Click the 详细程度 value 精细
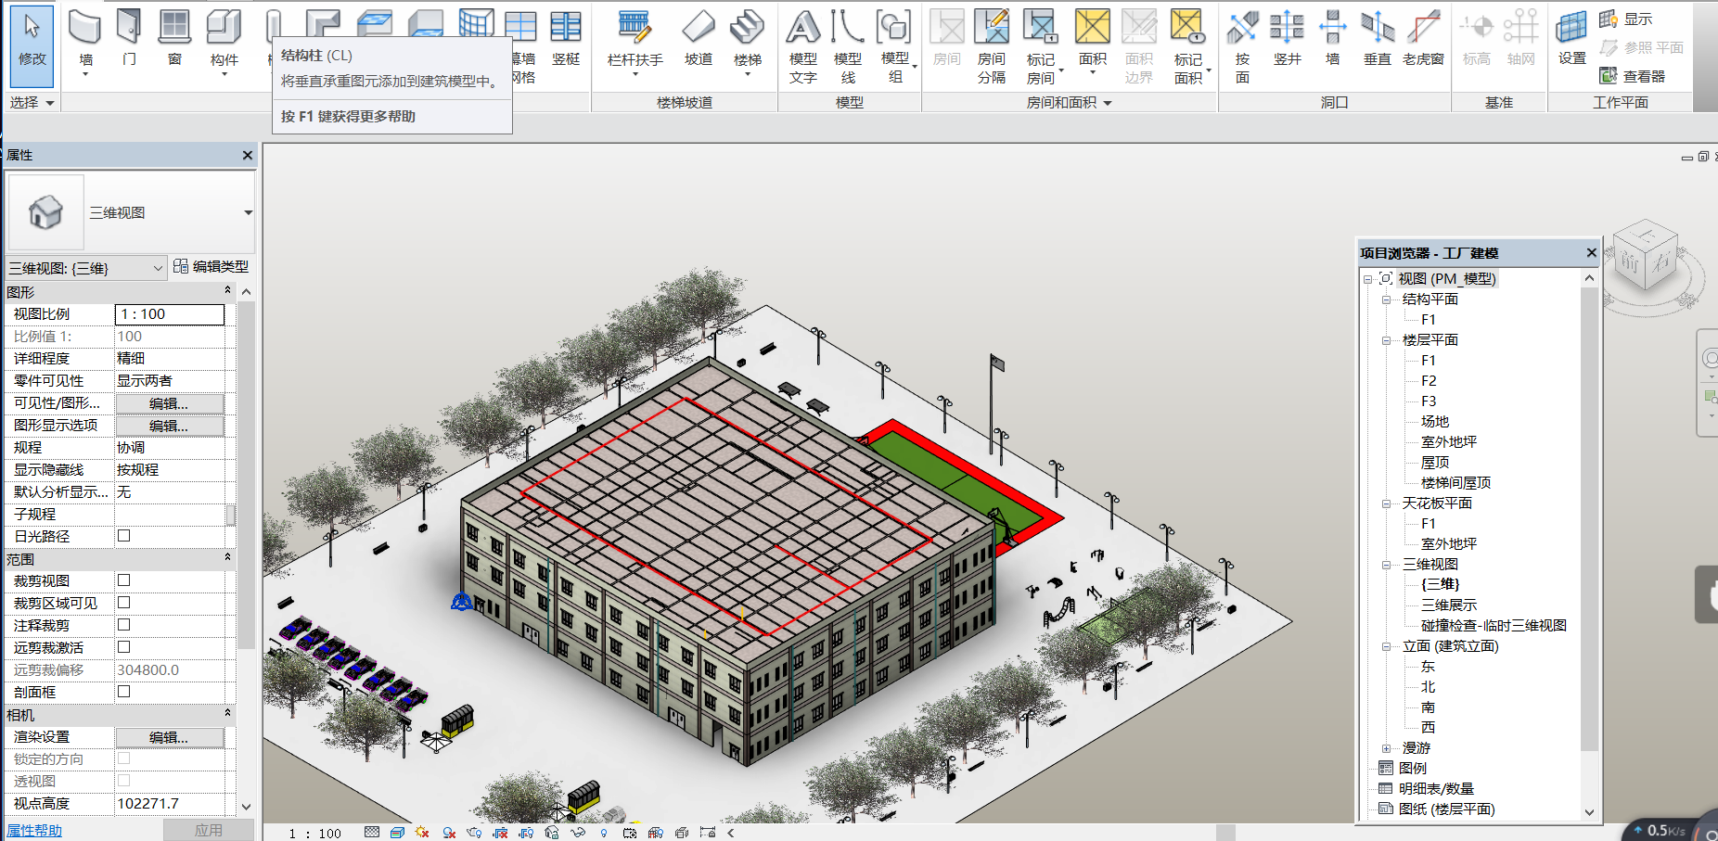Viewport: 1718px width, 841px height. click(170, 359)
